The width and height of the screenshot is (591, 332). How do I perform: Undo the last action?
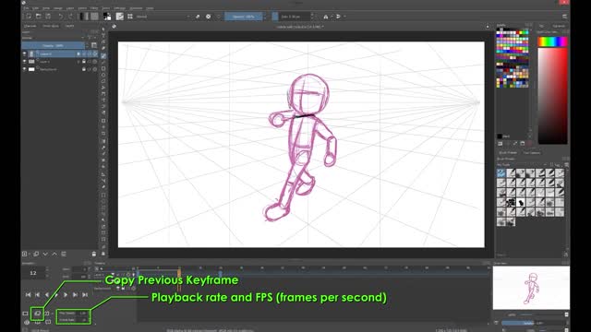[x=60, y=17]
